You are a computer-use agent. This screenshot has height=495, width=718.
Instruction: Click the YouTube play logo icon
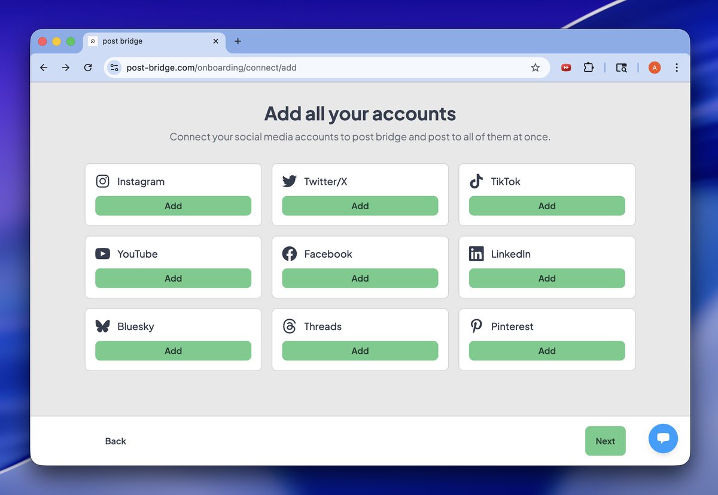103,253
